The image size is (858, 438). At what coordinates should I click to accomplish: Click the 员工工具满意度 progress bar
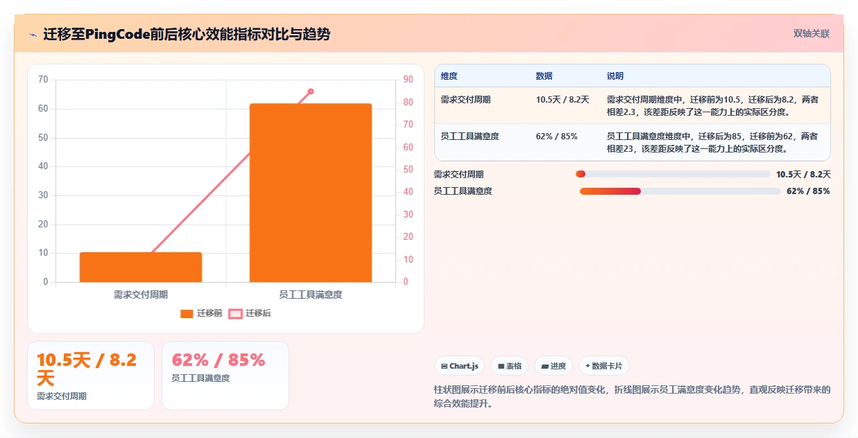click(x=680, y=191)
